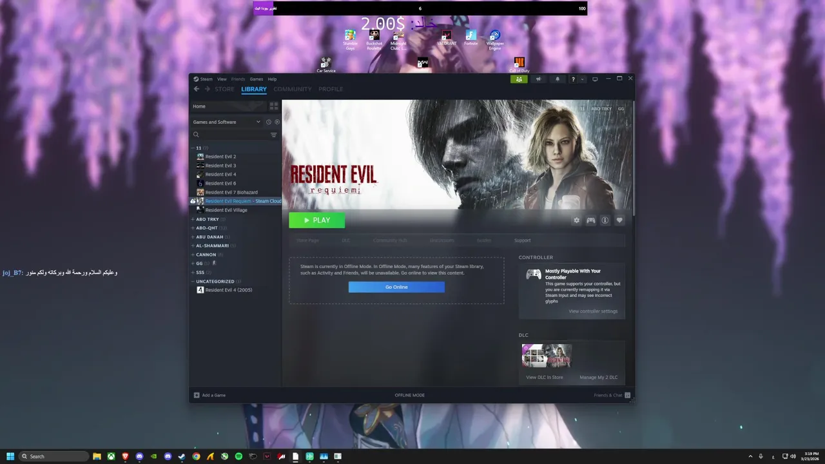Viewport: 825px width, 464px height.
Task: Expand the CANNON collection
Action: tap(193, 255)
